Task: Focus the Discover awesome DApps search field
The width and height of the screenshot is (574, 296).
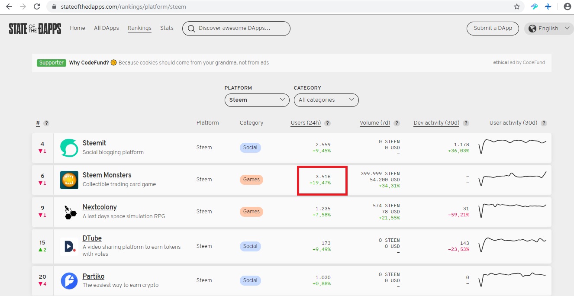Action: pos(236,29)
